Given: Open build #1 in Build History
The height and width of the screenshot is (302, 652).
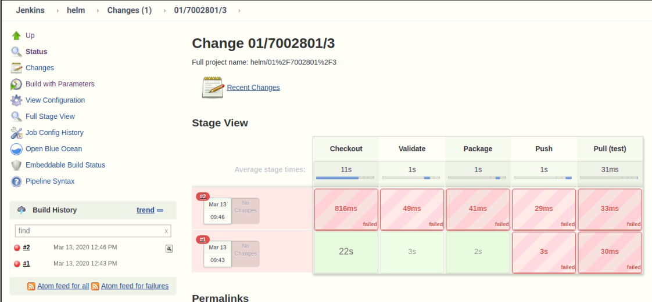Looking at the screenshot, I should 27,263.
